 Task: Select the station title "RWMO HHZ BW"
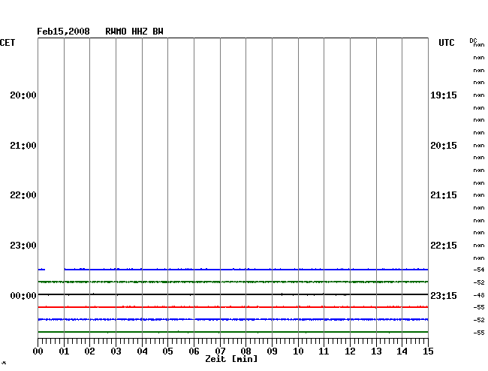(134, 32)
